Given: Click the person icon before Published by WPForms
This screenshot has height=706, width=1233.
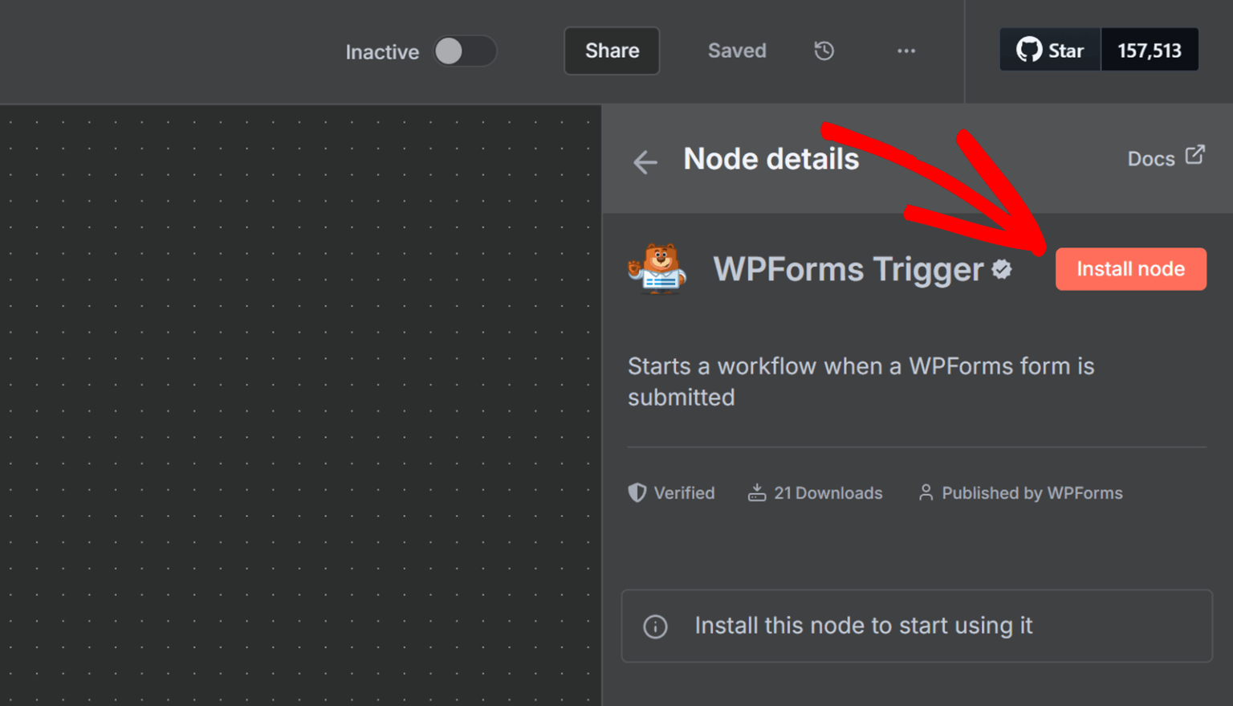Looking at the screenshot, I should click(x=925, y=492).
